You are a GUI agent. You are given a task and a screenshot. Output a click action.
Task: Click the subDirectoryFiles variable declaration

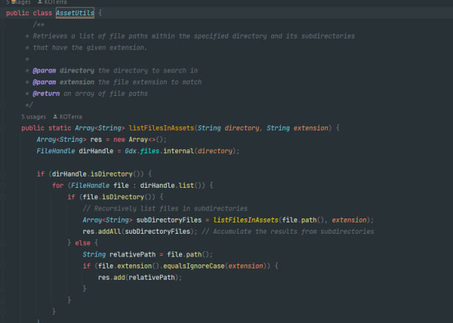click(169, 220)
